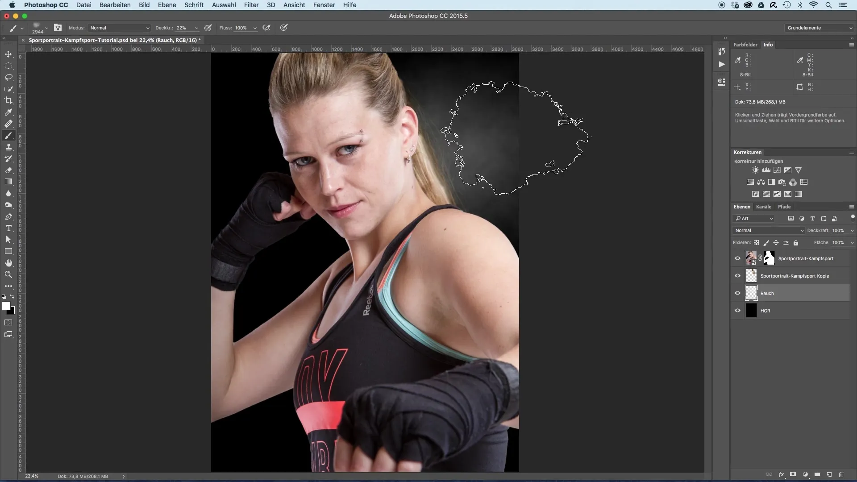Select the Zoom tool

click(x=8, y=274)
